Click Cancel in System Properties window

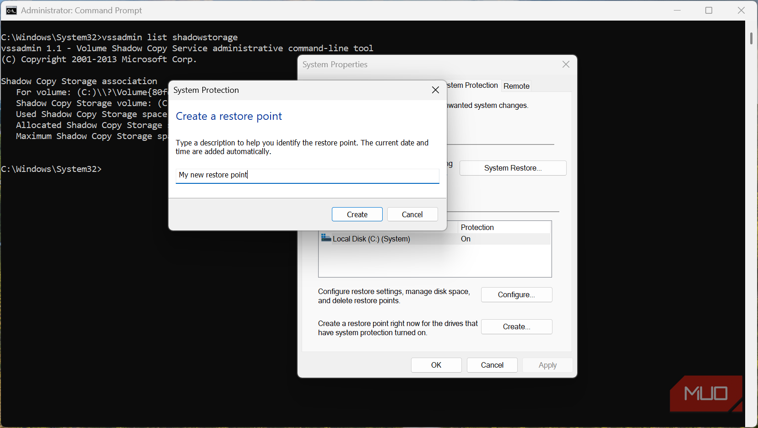[492, 365]
